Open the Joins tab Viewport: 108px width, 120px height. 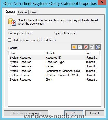tap(33, 12)
